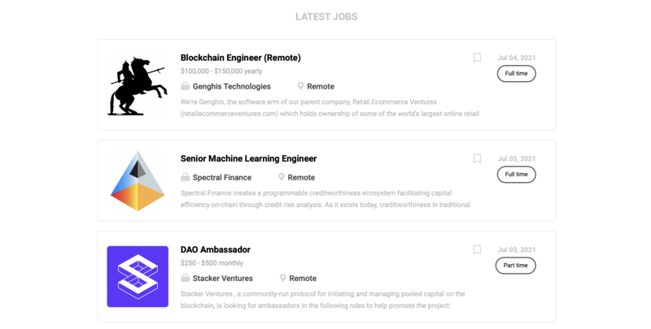Bookmark the Blockchain Engineer job
Screen dimensions: 651x329
click(x=477, y=58)
